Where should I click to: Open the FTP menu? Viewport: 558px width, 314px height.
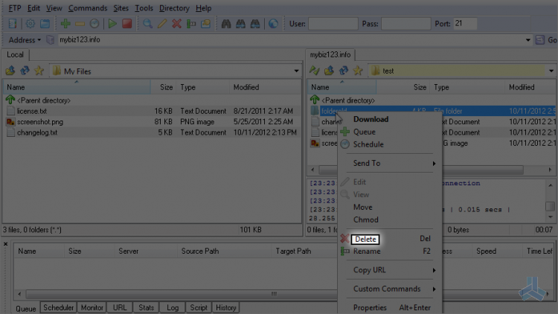click(15, 8)
